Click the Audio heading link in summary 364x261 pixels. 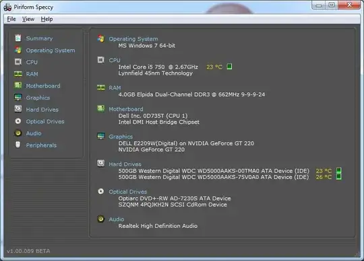[117, 219]
